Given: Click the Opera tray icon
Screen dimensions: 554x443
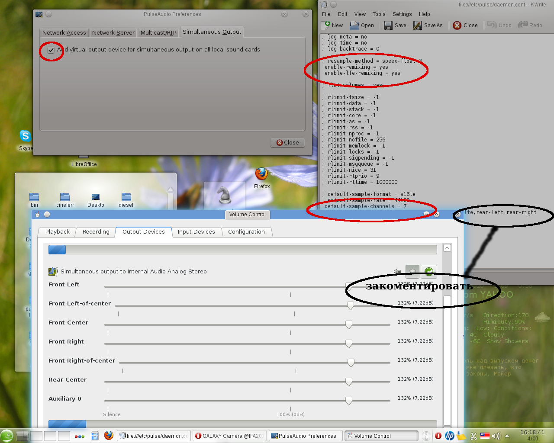Looking at the screenshot, I should [438, 436].
